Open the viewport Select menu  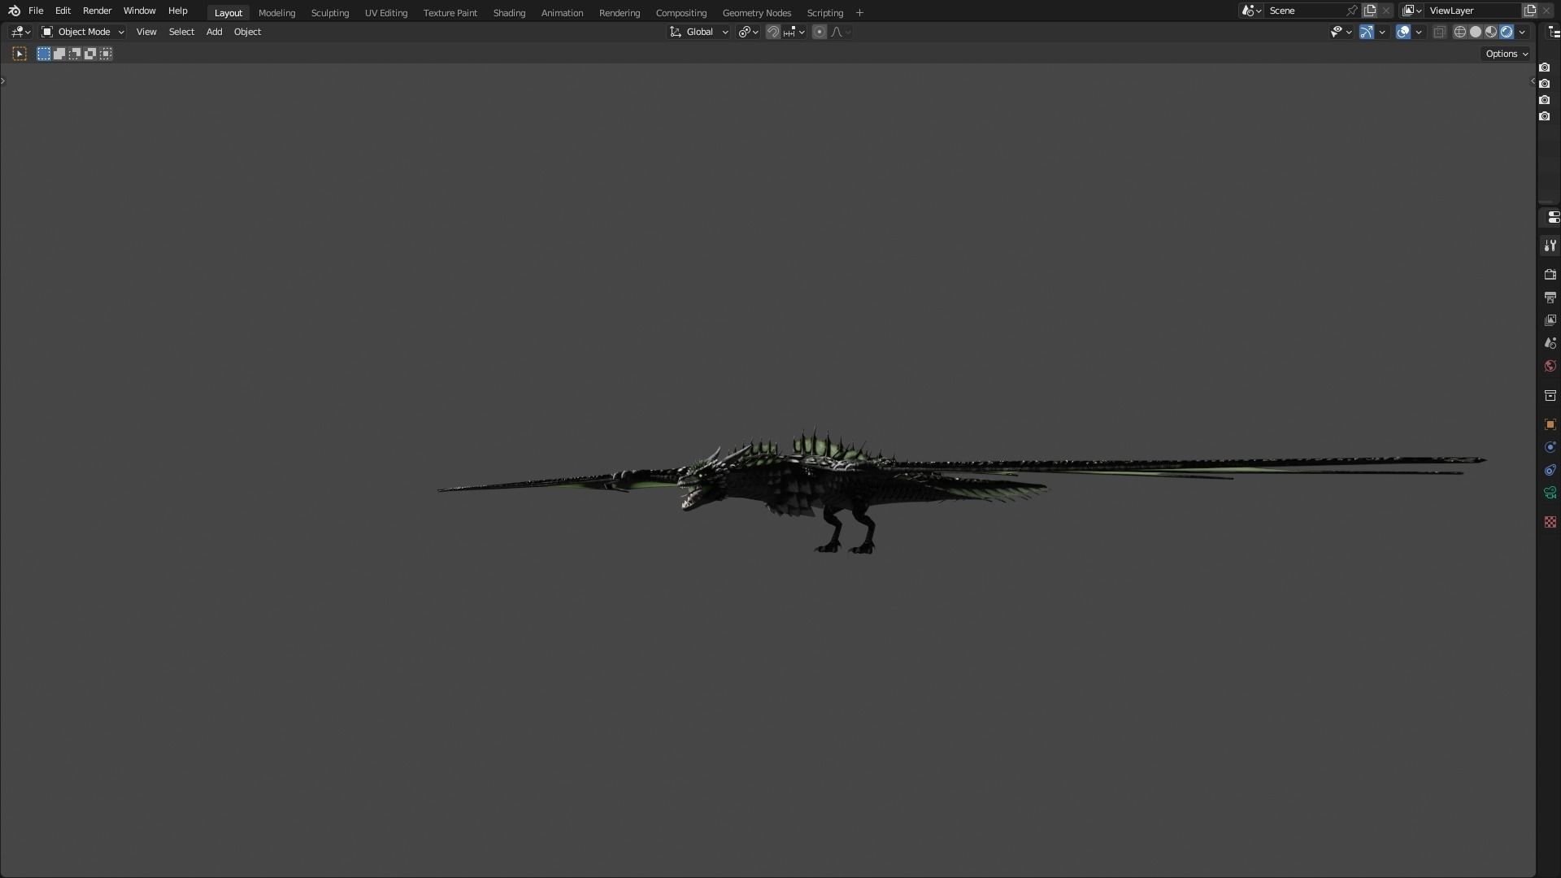pos(181,32)
